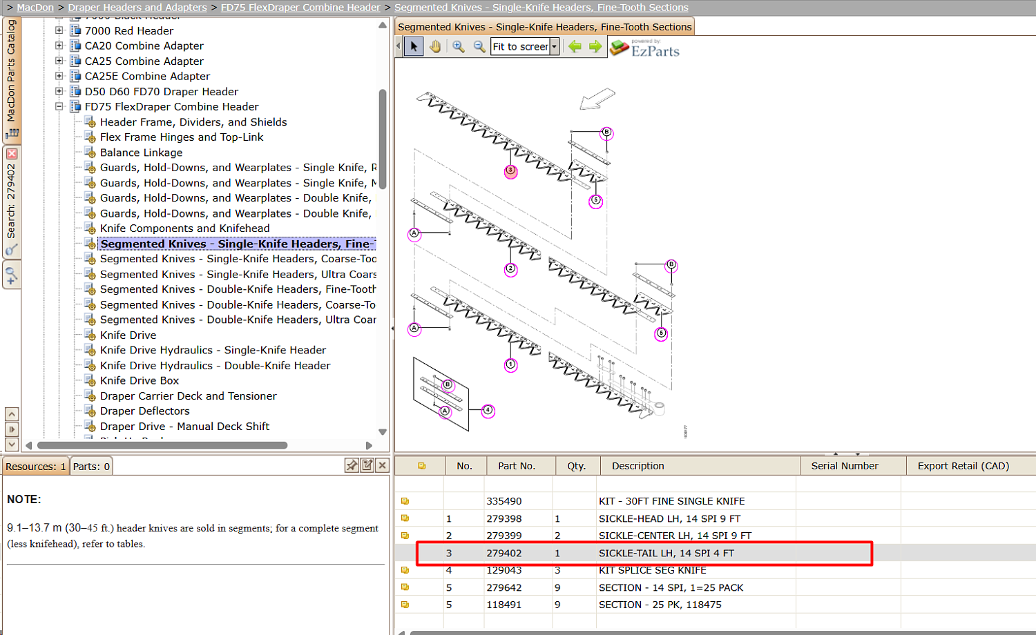Open the note icon for part 335490

point(405,501)
